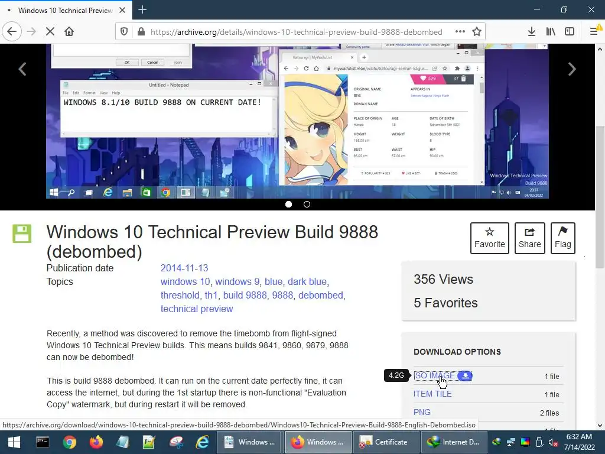Open the Windows Start menu
The width and height of the screenshot is (605, 454).
14,442
